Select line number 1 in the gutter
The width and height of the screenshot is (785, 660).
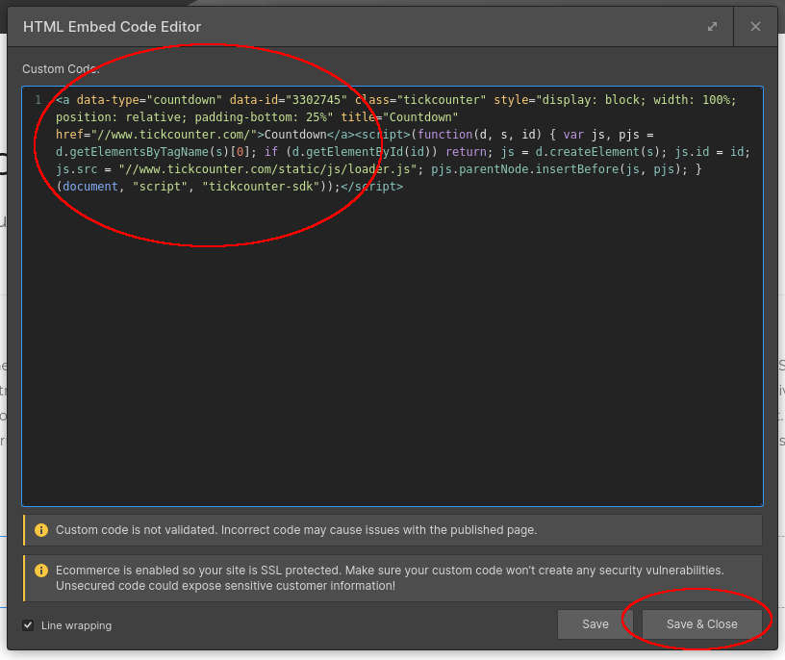(38, 100)
